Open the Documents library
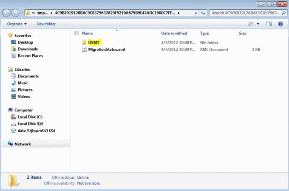This screenshot has width=289, height=191. coord(28,76)
